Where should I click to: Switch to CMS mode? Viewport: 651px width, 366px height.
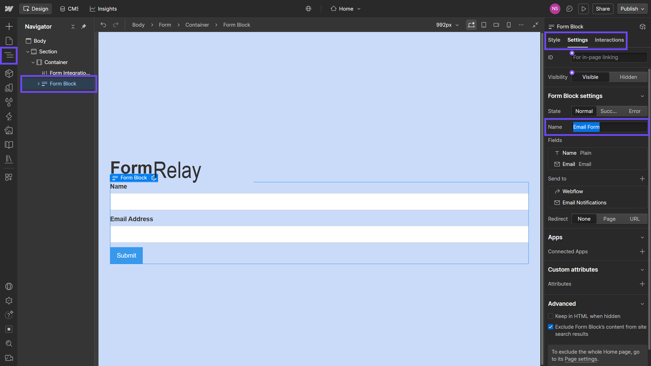tap(69, 9)
